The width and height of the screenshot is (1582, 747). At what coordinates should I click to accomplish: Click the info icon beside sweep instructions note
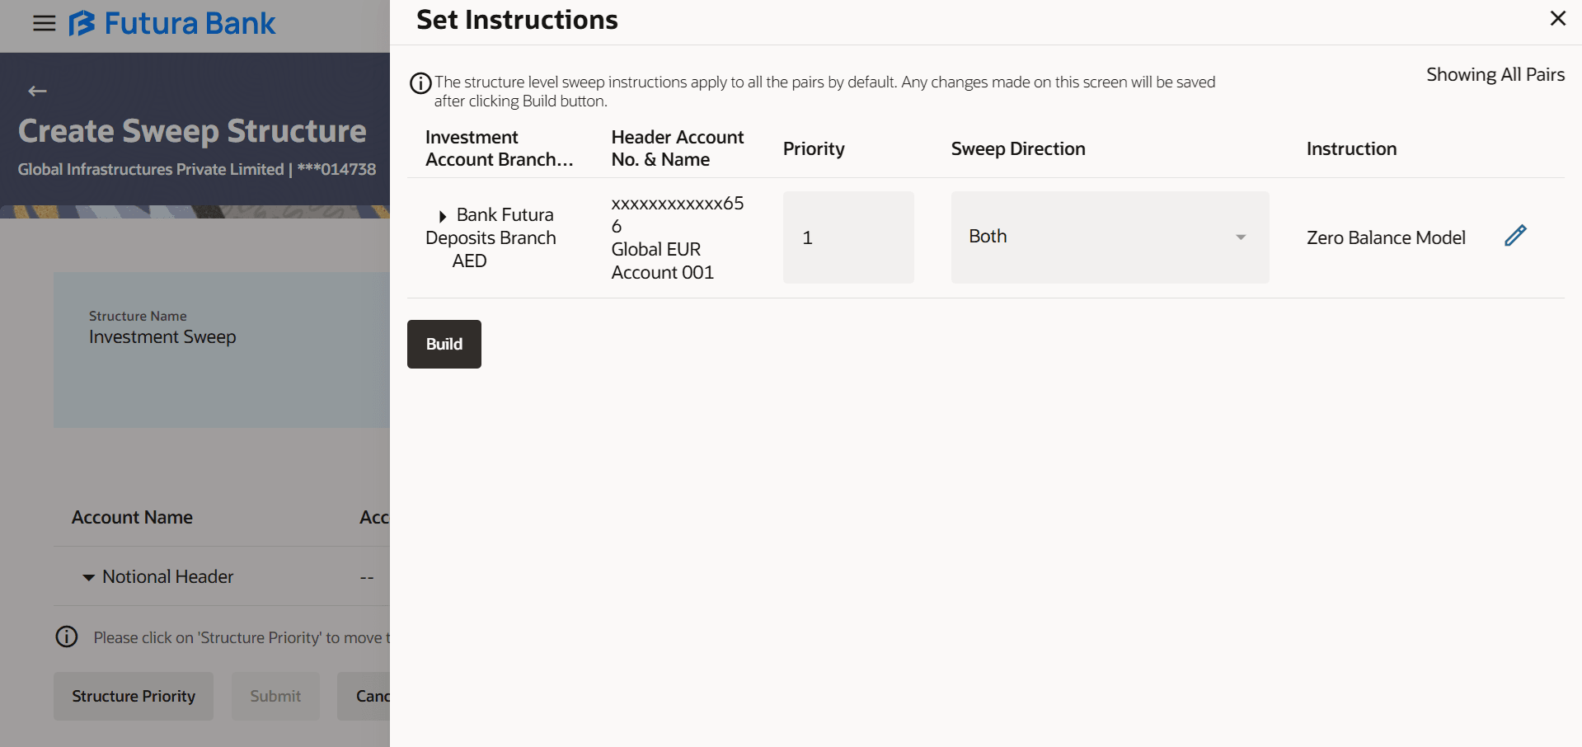click(x=420, y=83)
